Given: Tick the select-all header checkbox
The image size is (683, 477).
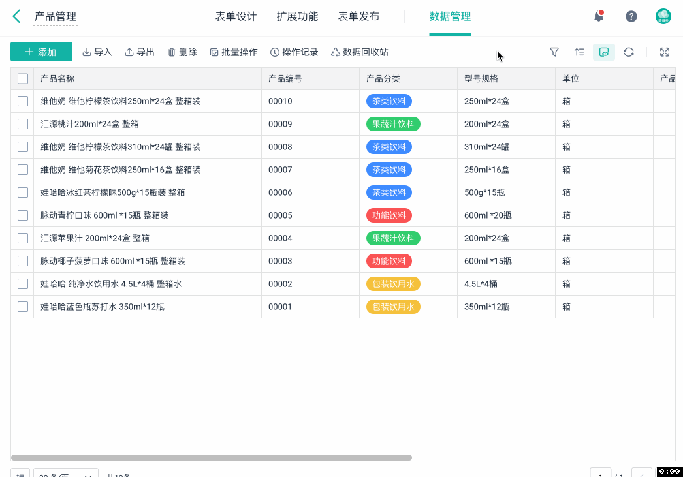Looking at the screenshot, I should [23, 79].
